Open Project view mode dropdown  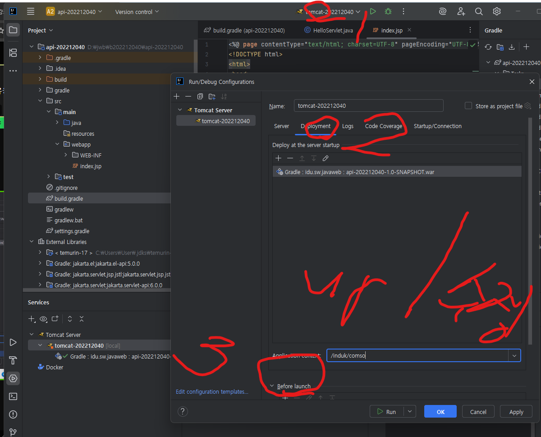click(41, 30)
